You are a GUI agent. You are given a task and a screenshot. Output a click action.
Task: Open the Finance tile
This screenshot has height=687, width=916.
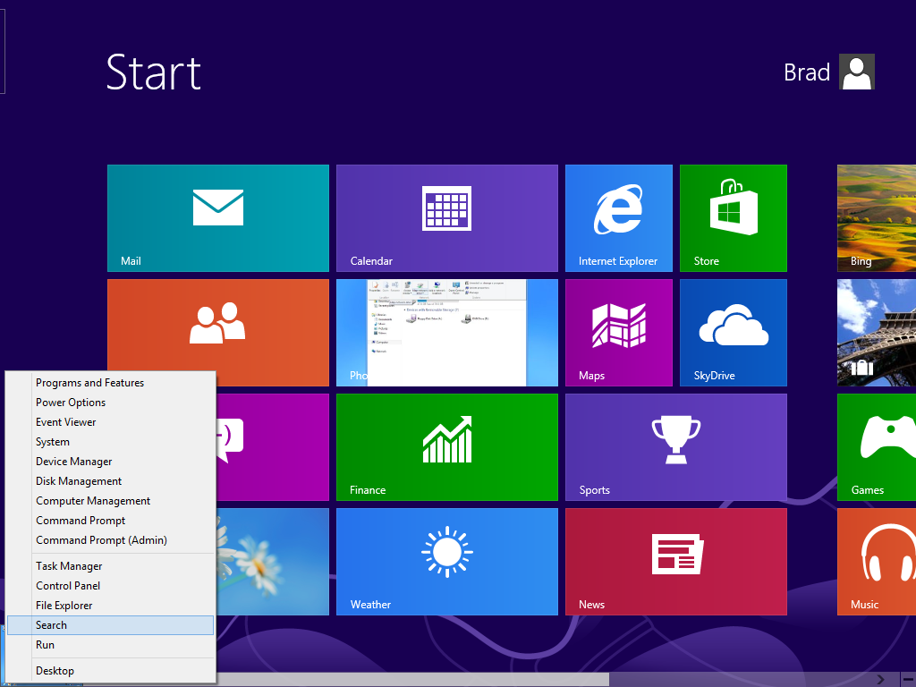tap(447, 447)
